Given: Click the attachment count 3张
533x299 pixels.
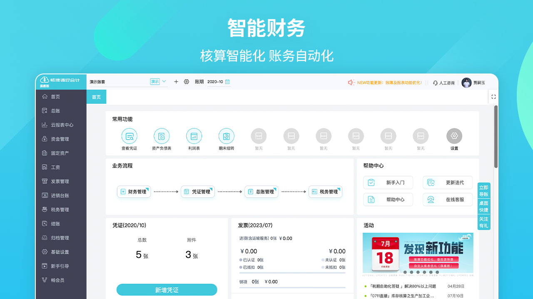Looking at the screenshot, I should click(192, 255).
